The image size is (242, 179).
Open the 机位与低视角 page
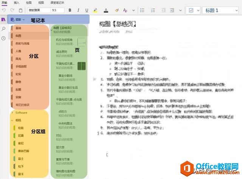point(69,42)
